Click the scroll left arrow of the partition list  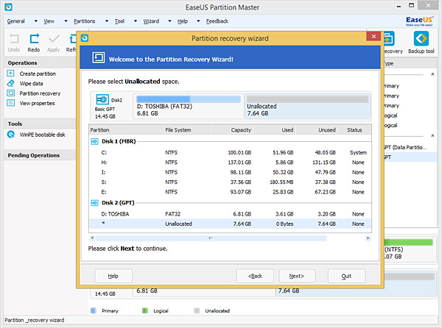point(92,238)
